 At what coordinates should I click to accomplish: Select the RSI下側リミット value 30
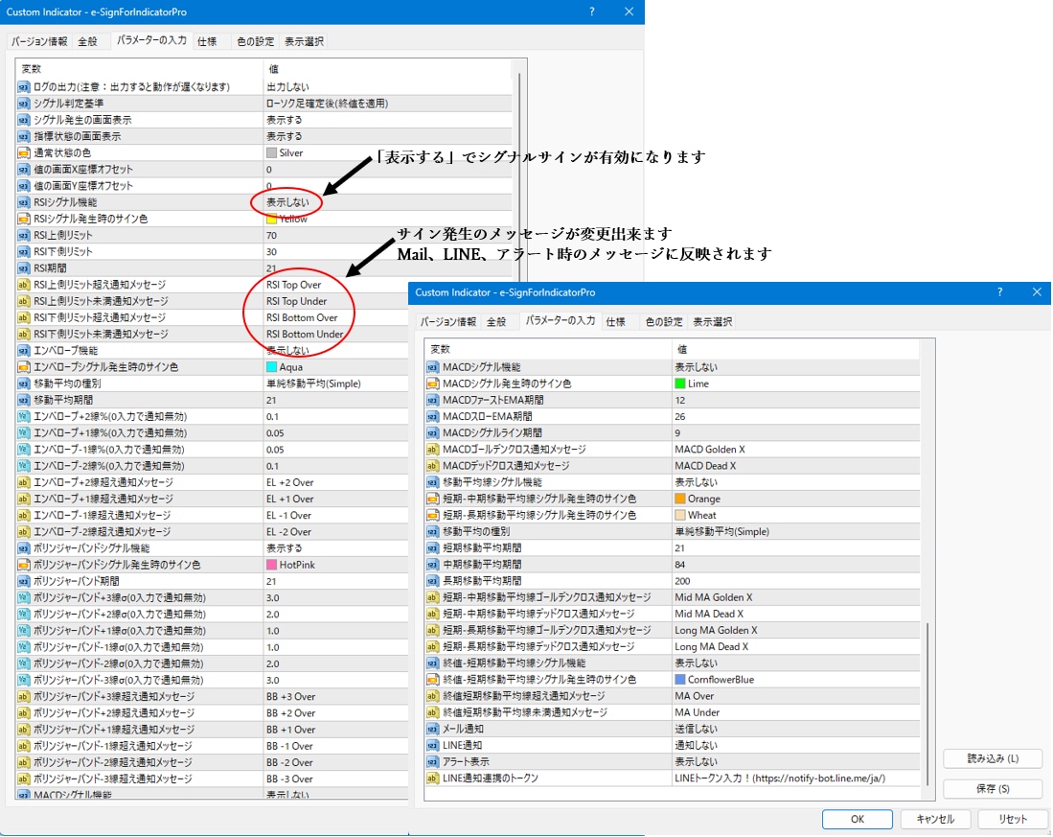tap(271, 252)
